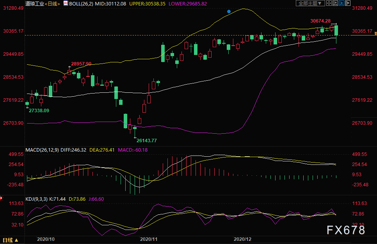Click the 道琼工业 index name
The height and width of the screenshot is (244, 377).
35,4
